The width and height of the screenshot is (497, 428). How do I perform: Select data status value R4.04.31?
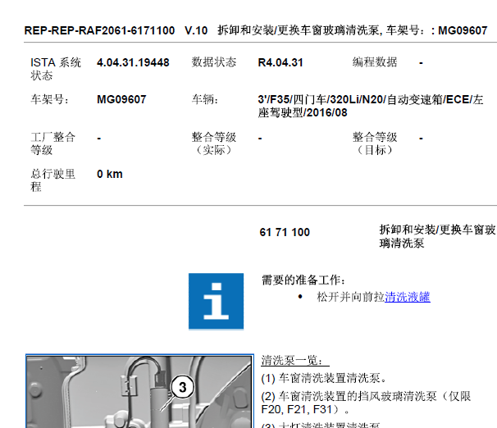click(280, 62)
